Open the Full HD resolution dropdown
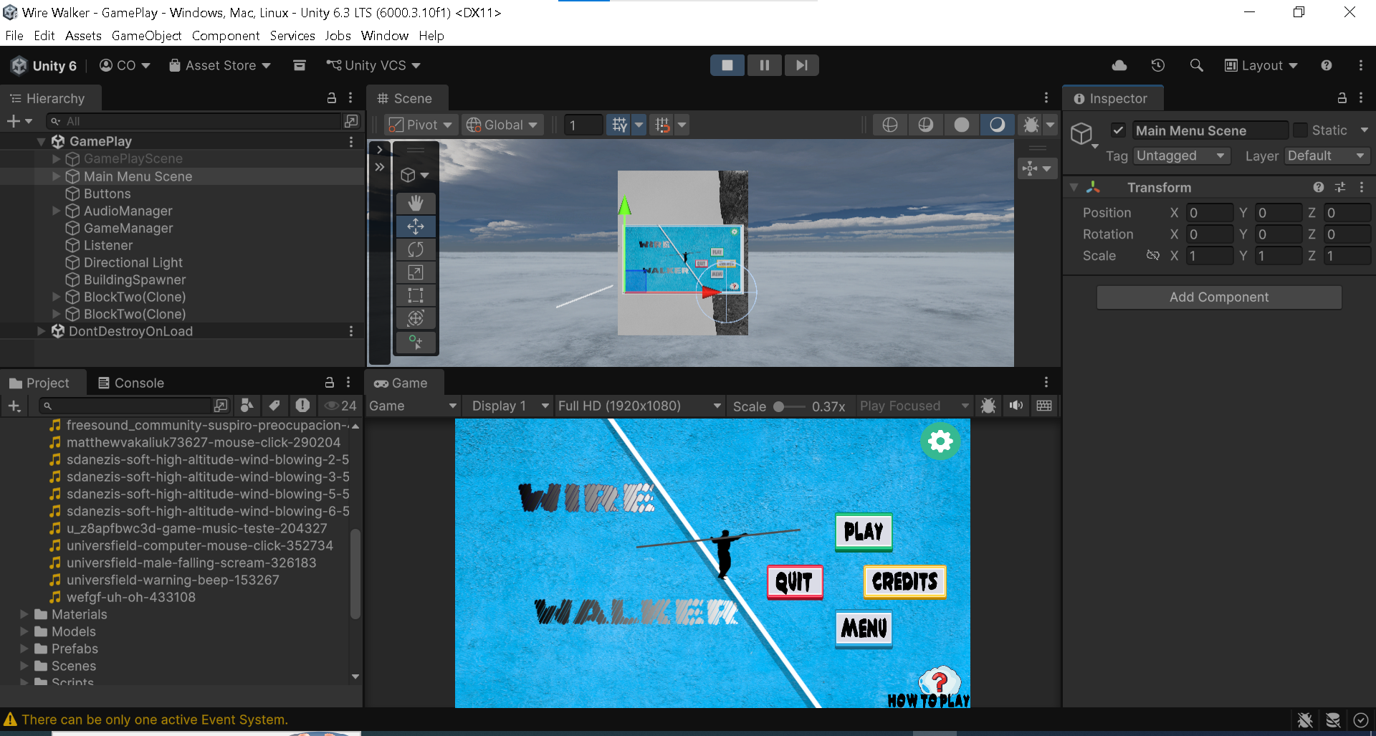Viewport: 1376px width, 736px height. (x=639, y=406)
